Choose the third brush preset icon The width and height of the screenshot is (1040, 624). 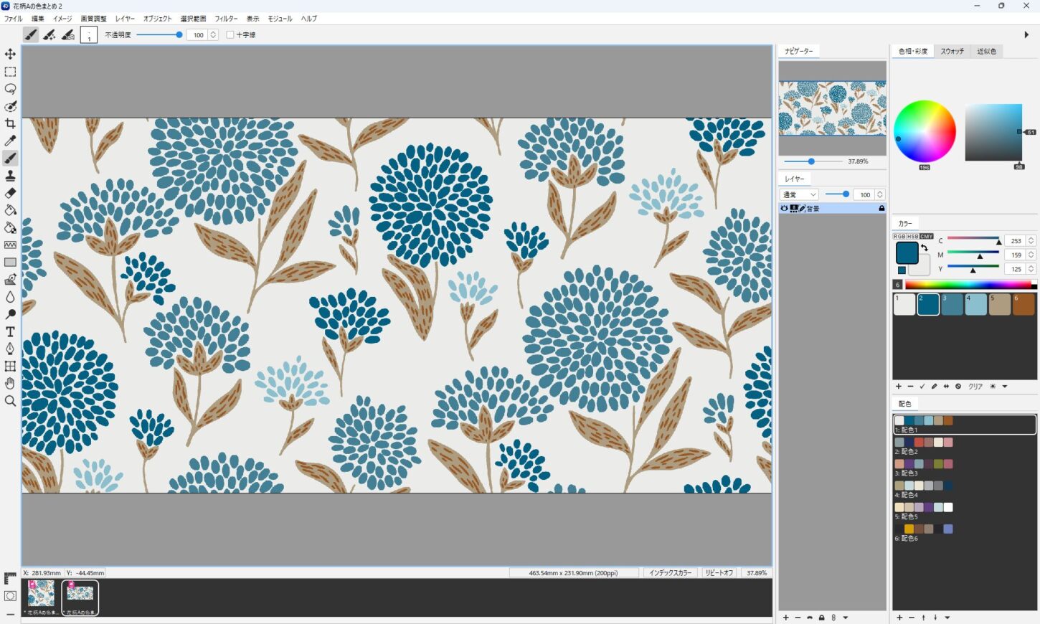point(68,34)
